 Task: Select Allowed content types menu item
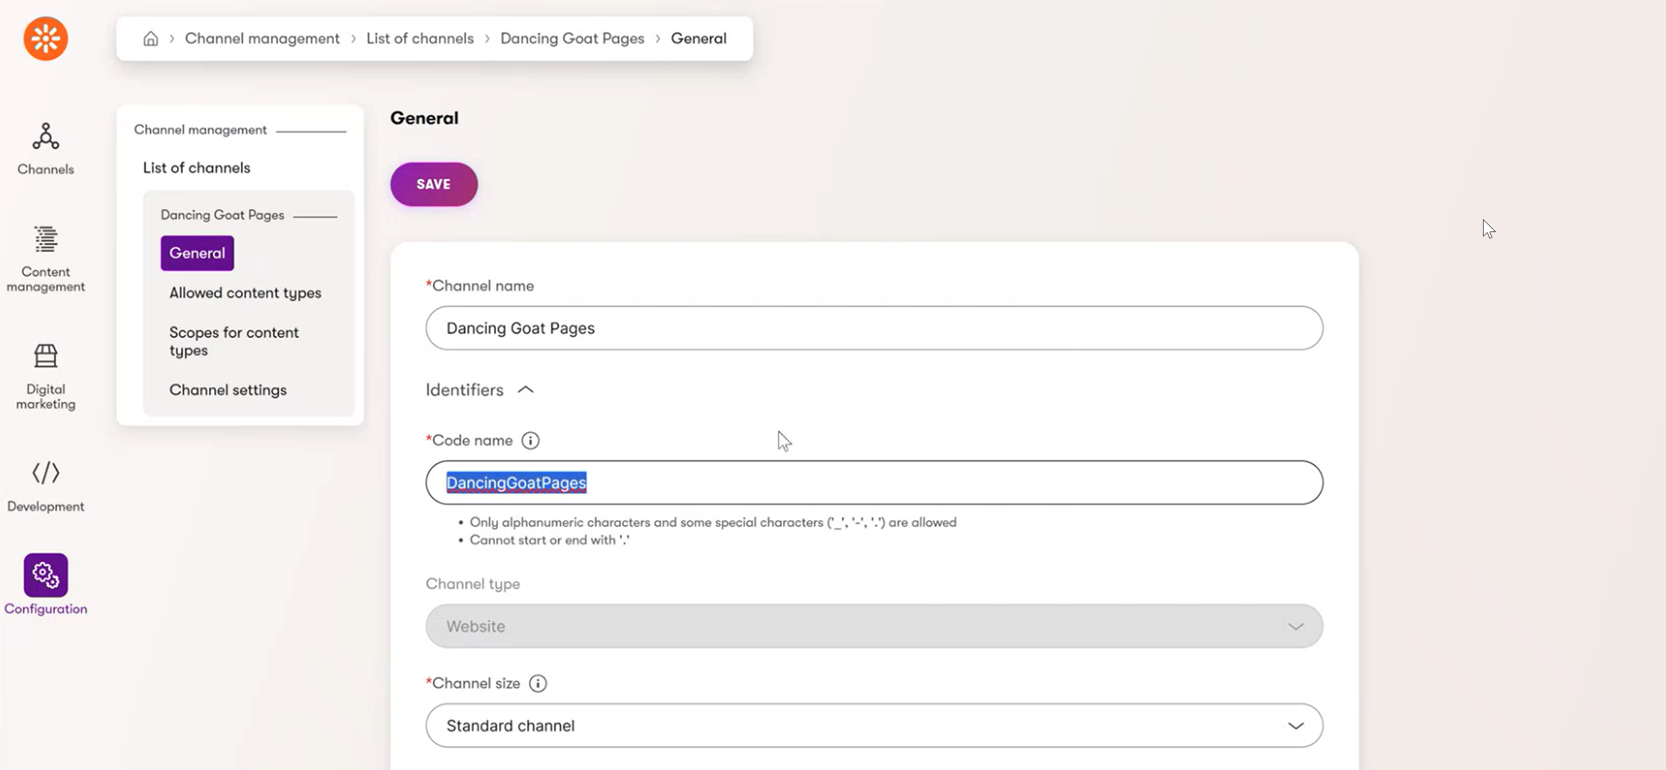click(x=245, y=293)
